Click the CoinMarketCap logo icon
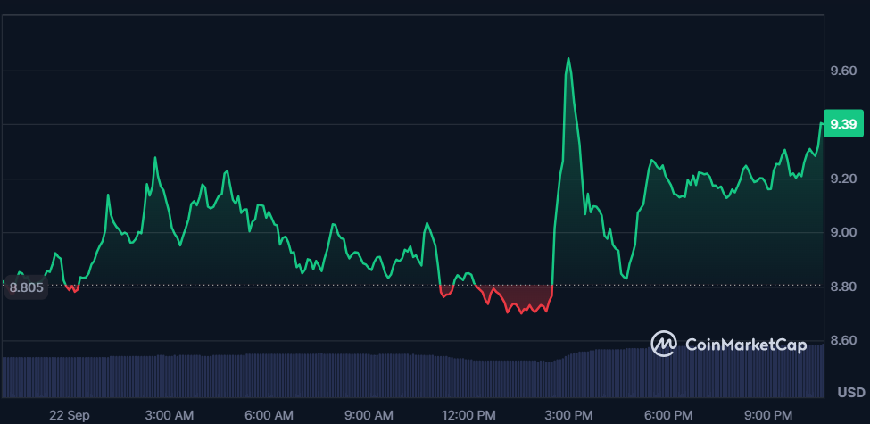 coord(664,344)
